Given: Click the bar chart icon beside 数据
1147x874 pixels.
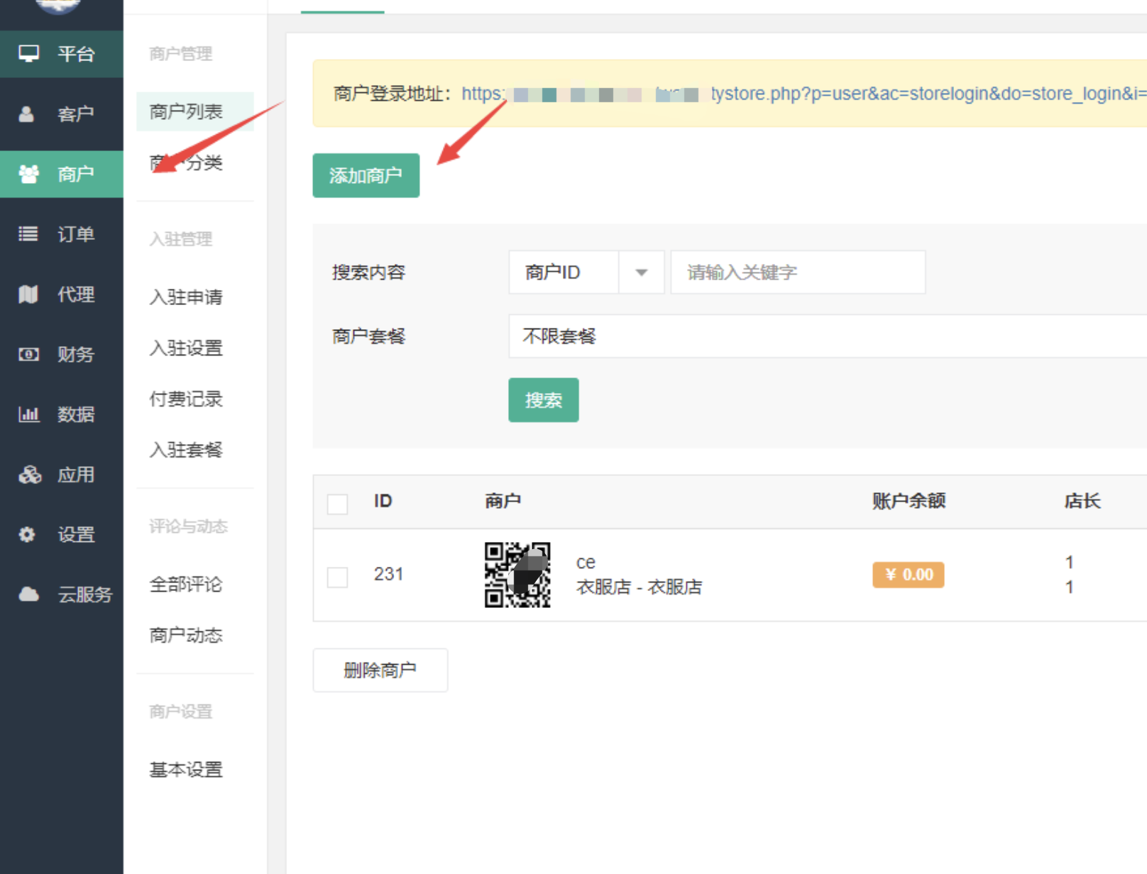Looking at the screenshot, I should tap(28, 414).
